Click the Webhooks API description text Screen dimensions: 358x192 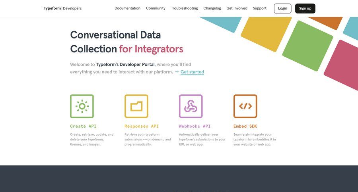202,139
